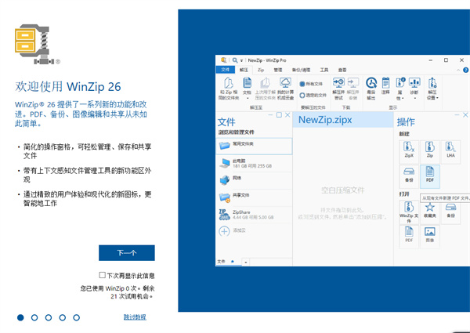Open 收藏夹 star icon in 打开 section
The width and height of the screenshot is (470, 333).
coord(429,209)
